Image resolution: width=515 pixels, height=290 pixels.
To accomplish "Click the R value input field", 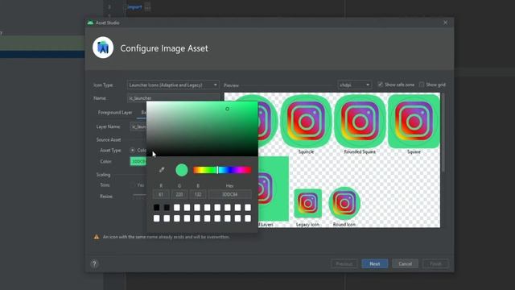I will click(x=161, y=194).
